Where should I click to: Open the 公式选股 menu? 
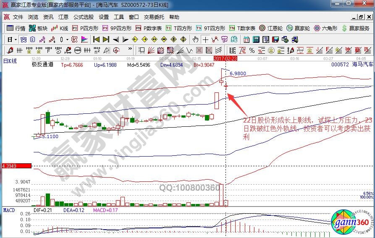click(84, 17)
